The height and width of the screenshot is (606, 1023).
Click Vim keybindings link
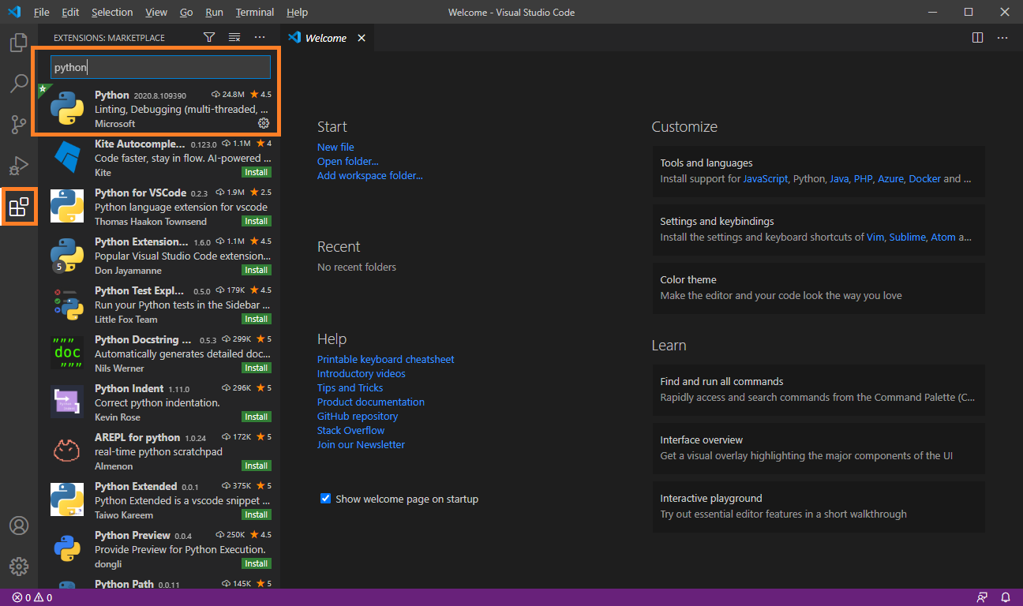tap(875, 237)
